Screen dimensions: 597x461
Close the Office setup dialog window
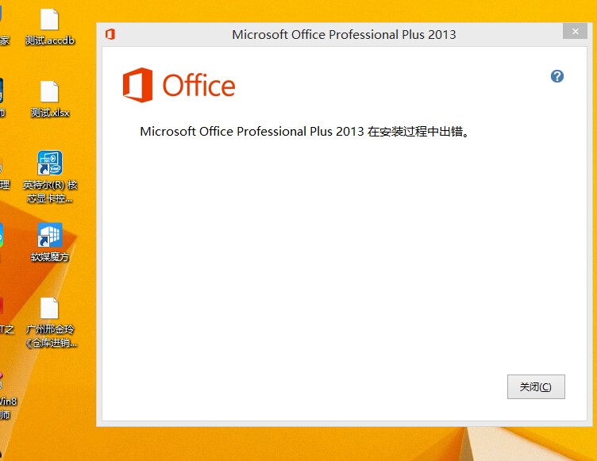(576, 31)
